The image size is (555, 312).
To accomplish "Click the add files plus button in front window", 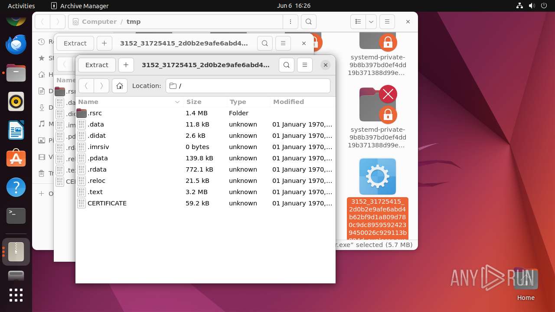I will [x=126, y=65].
